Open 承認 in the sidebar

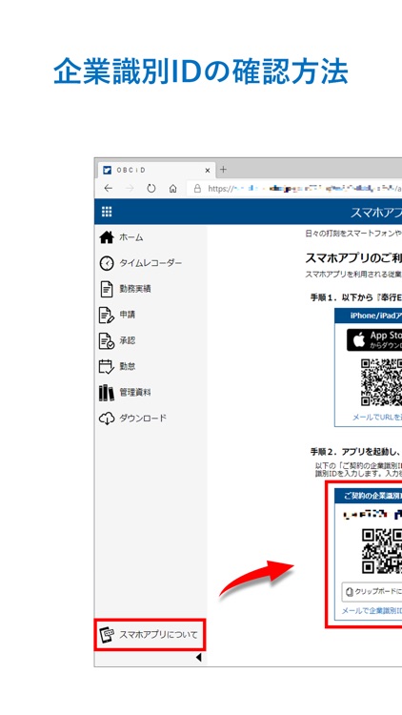[x=127, y=340]
